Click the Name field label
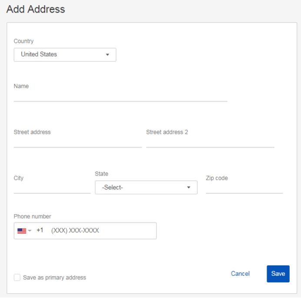 pyautogui.click(x=21, y=86)
